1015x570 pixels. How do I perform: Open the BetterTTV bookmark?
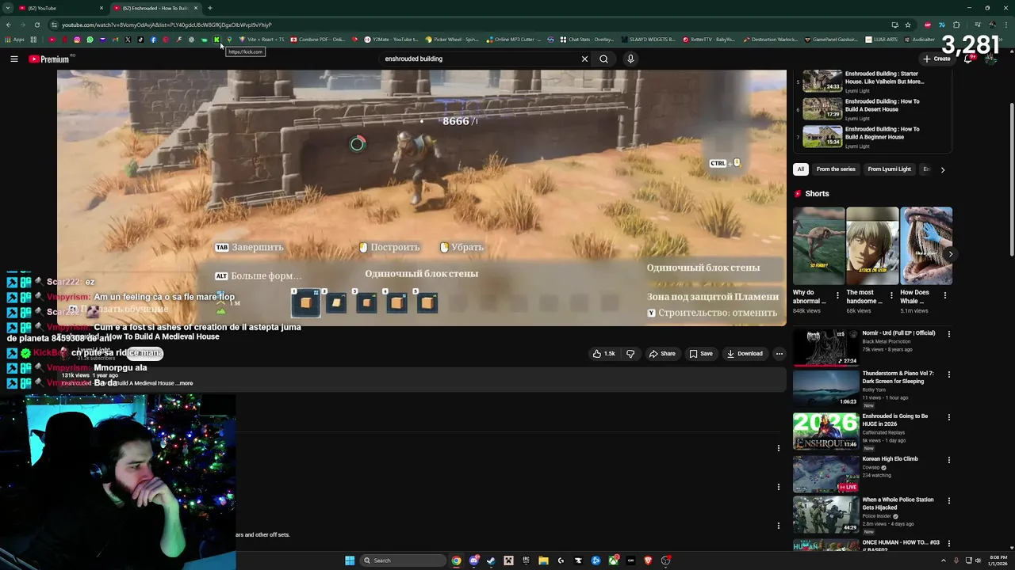coord(709,40)
